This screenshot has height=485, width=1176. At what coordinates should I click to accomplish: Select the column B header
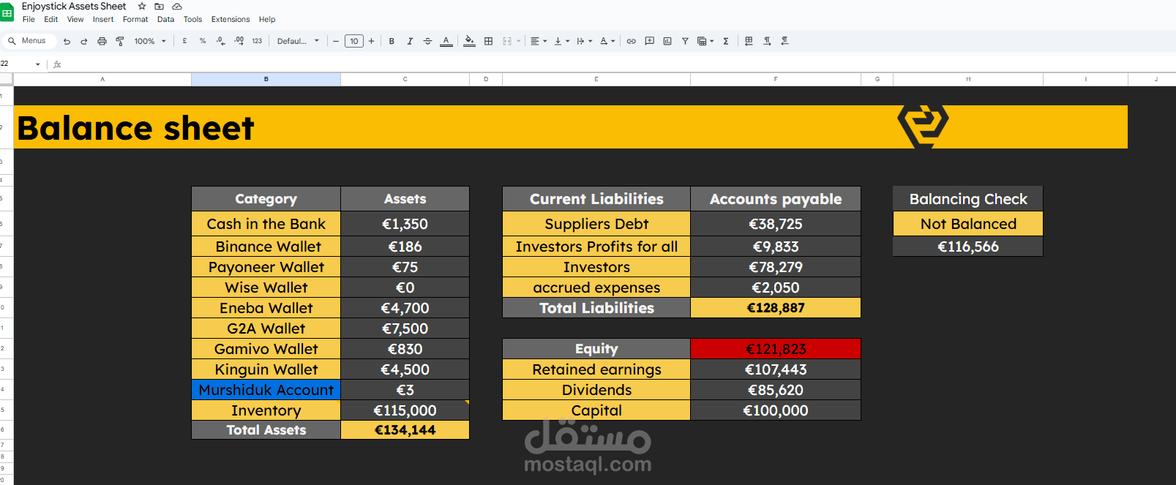(x=266, y=79)
